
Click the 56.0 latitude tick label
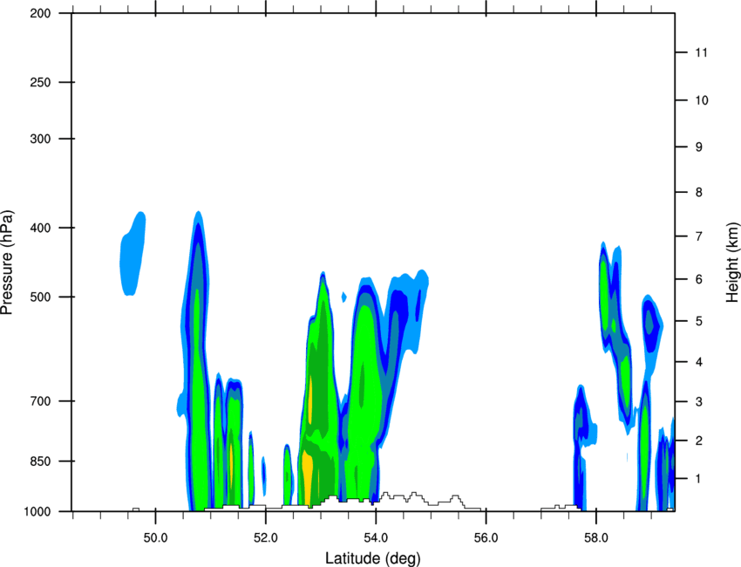coord(486,538)
